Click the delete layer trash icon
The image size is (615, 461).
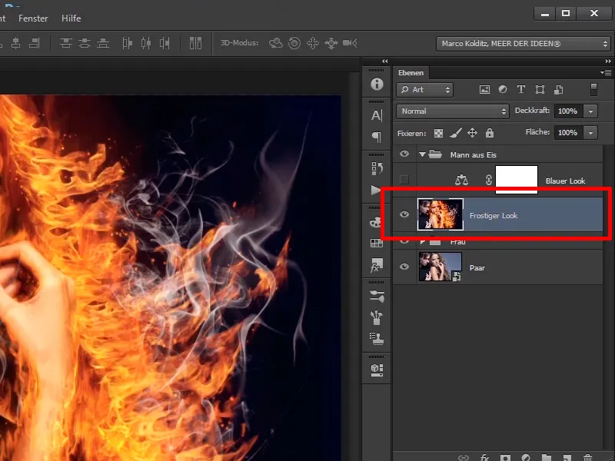point(587,457)
